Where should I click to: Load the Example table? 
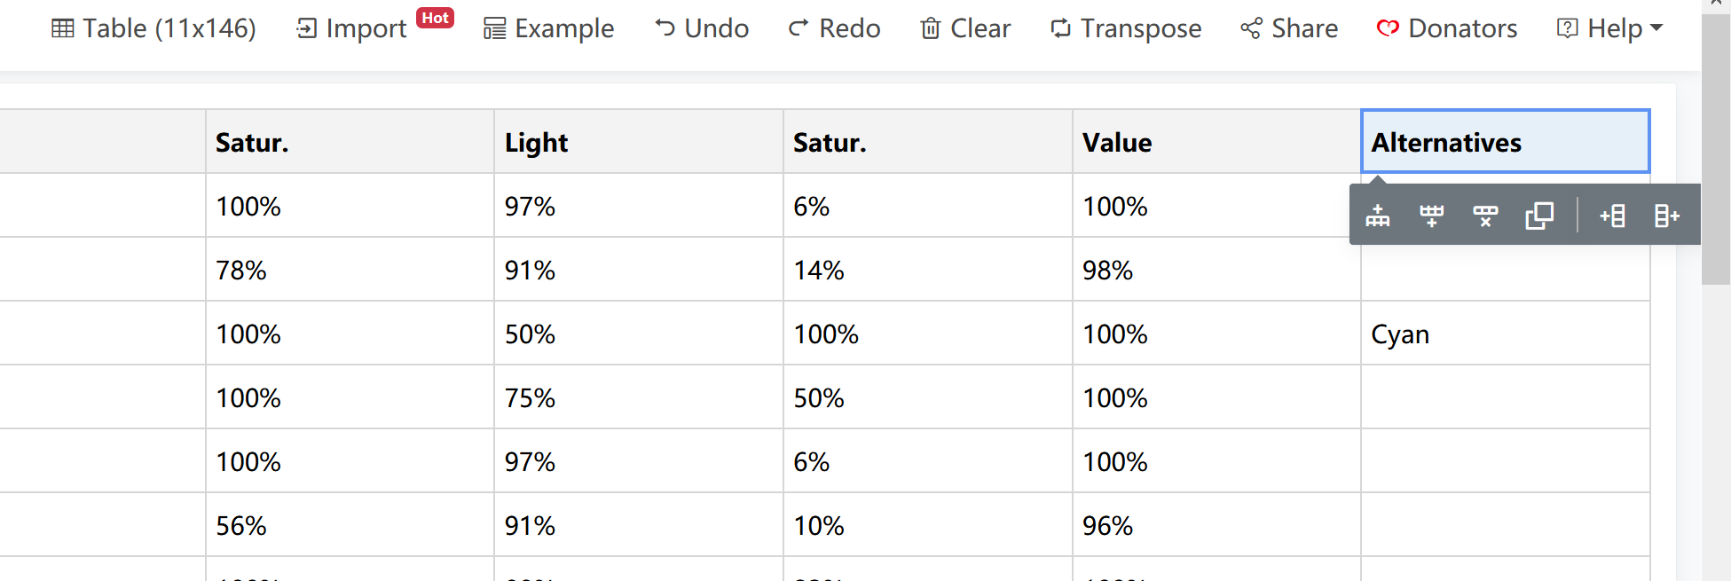pyautogui.click(x=548, y=28)
